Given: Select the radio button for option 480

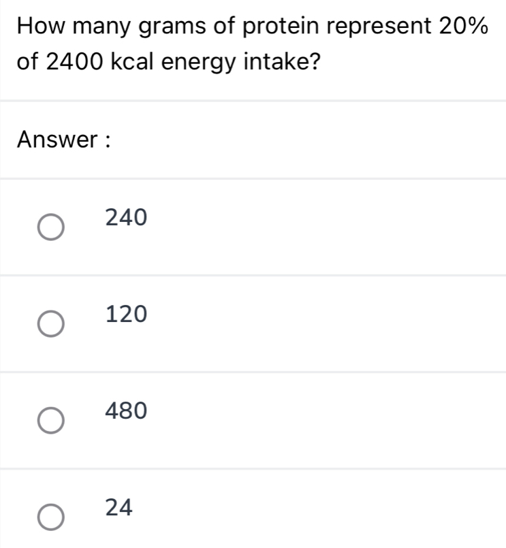Looking at the screenshot, I should (x=51, y=419).
